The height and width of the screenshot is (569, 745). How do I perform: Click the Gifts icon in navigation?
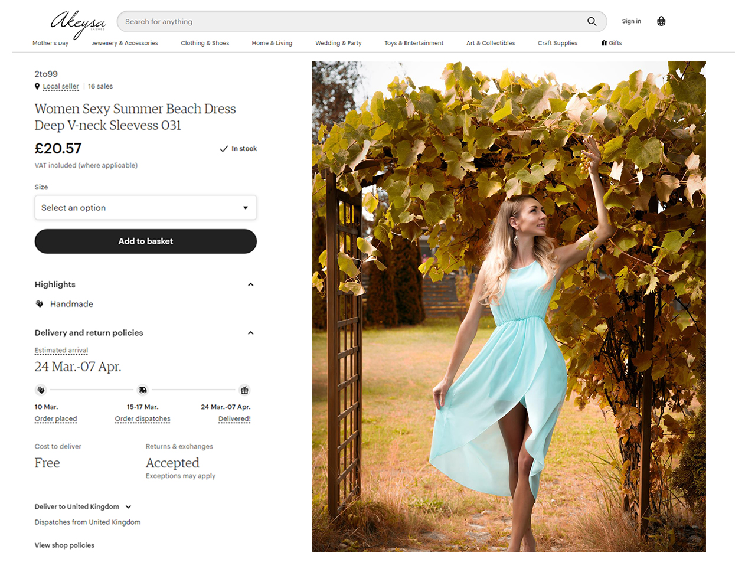pos(604,43)
